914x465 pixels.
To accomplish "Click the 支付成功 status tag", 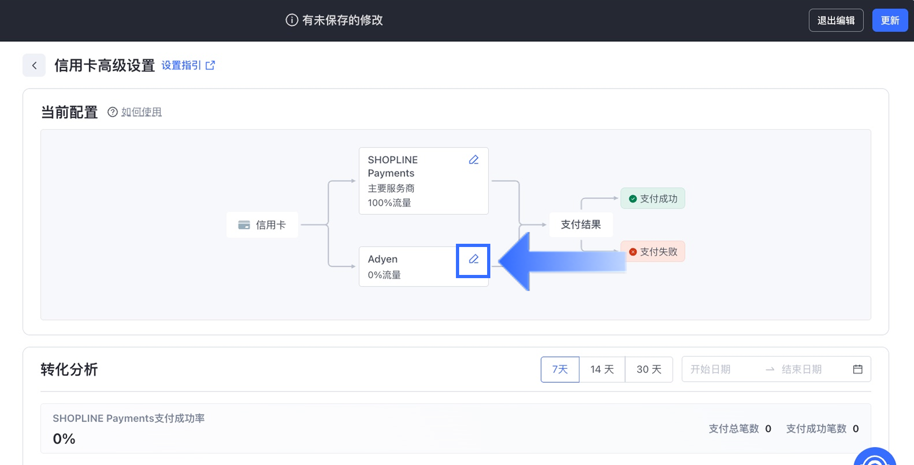I will [x=653, y=199].
